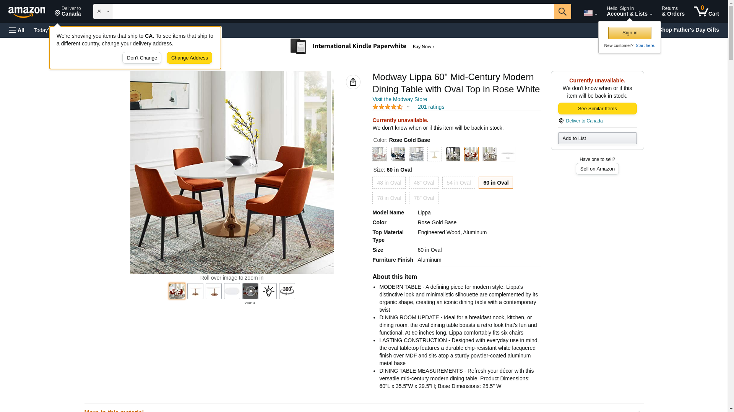Open the search category All dropdown
This screenshot has height=412, width=734.
[x=103, y=11]
